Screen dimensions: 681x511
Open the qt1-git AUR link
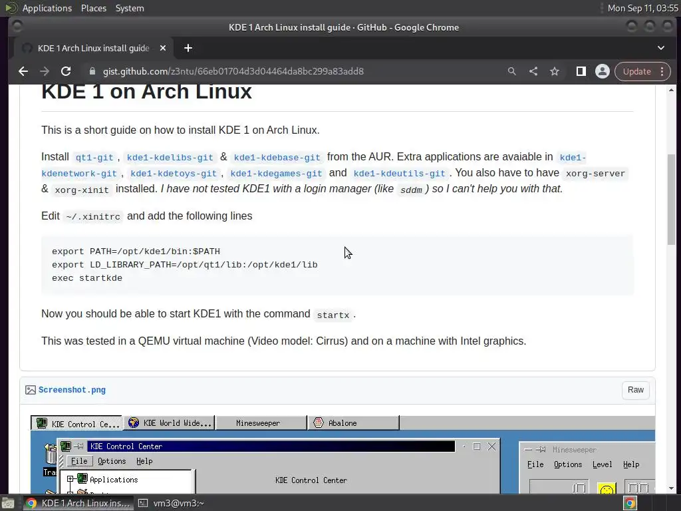94,157
